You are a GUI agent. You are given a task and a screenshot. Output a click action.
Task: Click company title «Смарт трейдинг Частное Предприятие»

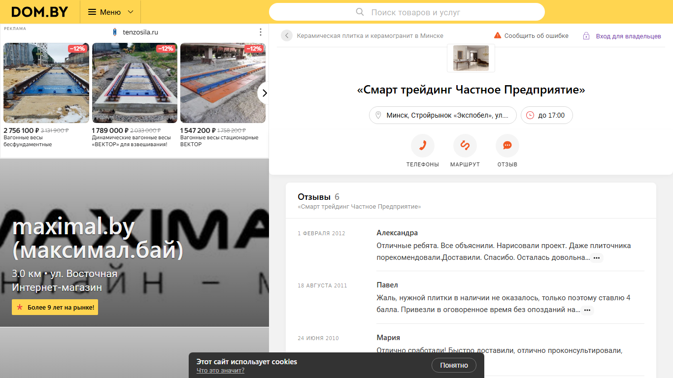pyautogui.click(x=471, y=90)
